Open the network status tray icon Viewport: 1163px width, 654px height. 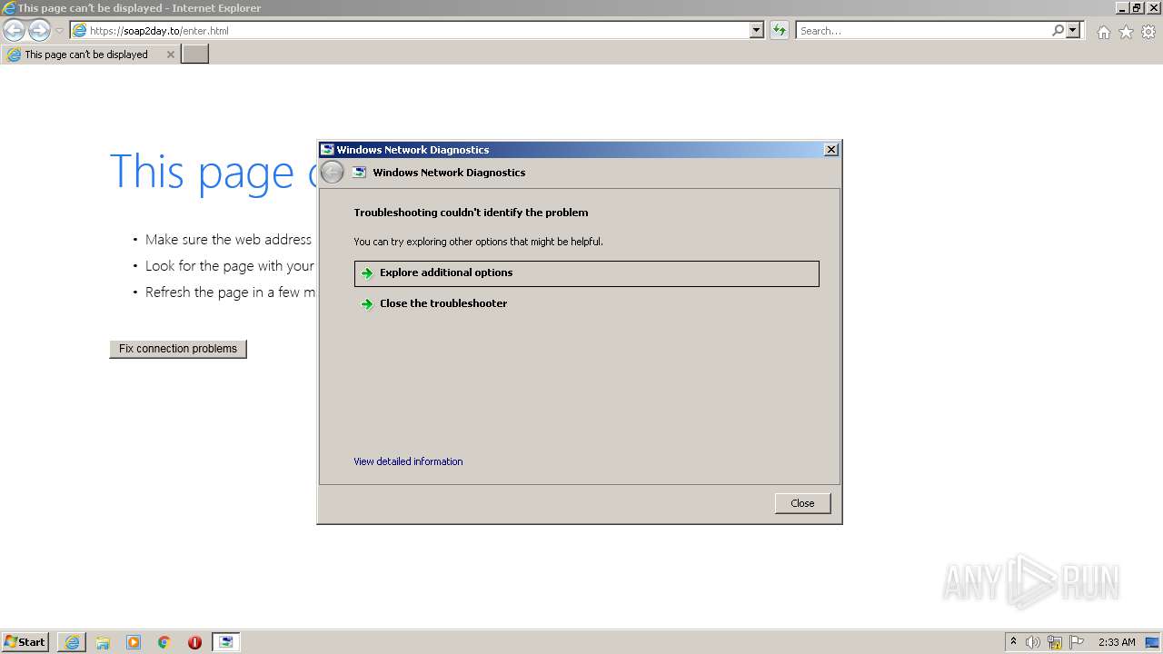tap(1055, 642)
